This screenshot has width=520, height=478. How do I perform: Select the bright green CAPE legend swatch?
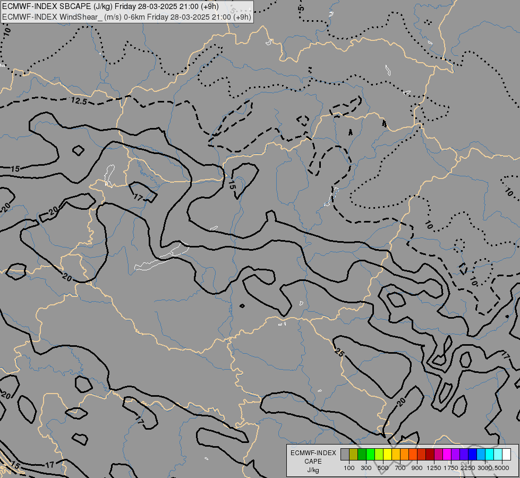pyautogui.click(x=370, y=454)
